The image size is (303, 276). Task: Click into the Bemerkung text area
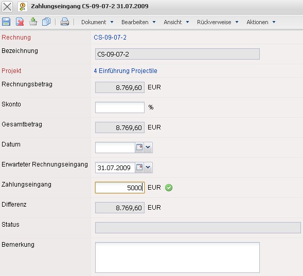point(177,257)
